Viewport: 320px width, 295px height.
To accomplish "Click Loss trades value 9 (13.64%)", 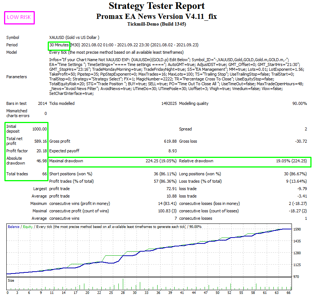I will pyautogui.click(x=296, y=181).
